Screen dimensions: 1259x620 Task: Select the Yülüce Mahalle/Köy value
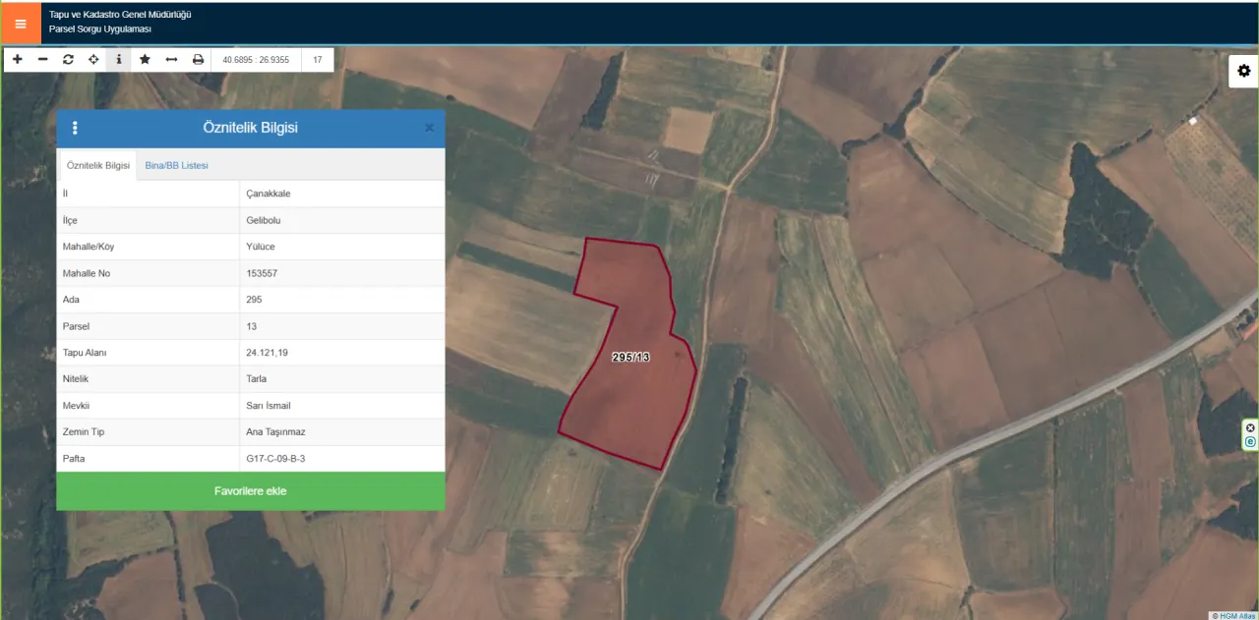point(261,247)
